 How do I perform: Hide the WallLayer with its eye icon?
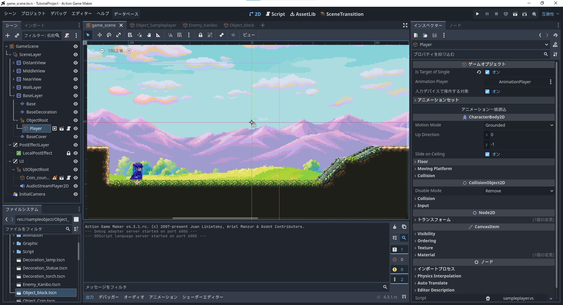(75, 87)
